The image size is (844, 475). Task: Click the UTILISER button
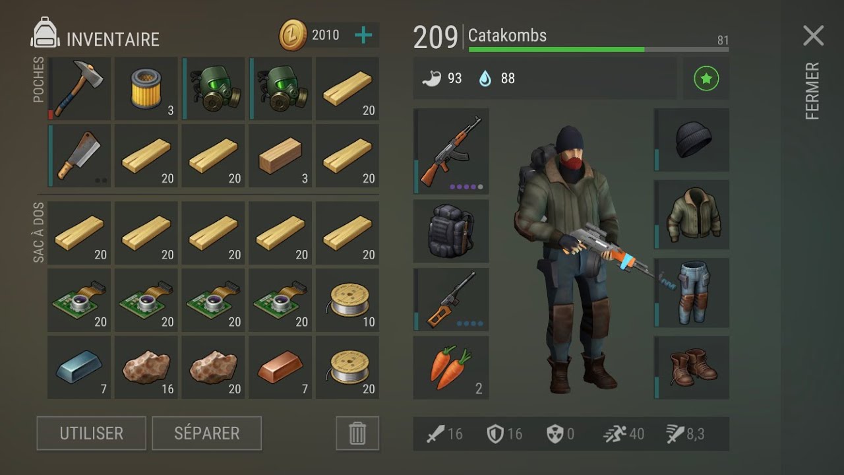click(91, 433)
